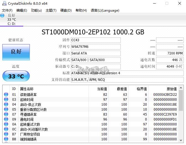Click the CrystalDiskInfo title bar app icon
The height and width of the screenshot is (145, 186).
coord(4,3)
